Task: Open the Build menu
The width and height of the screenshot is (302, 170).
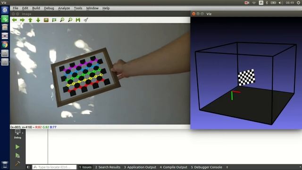Action: click(36, 8)
